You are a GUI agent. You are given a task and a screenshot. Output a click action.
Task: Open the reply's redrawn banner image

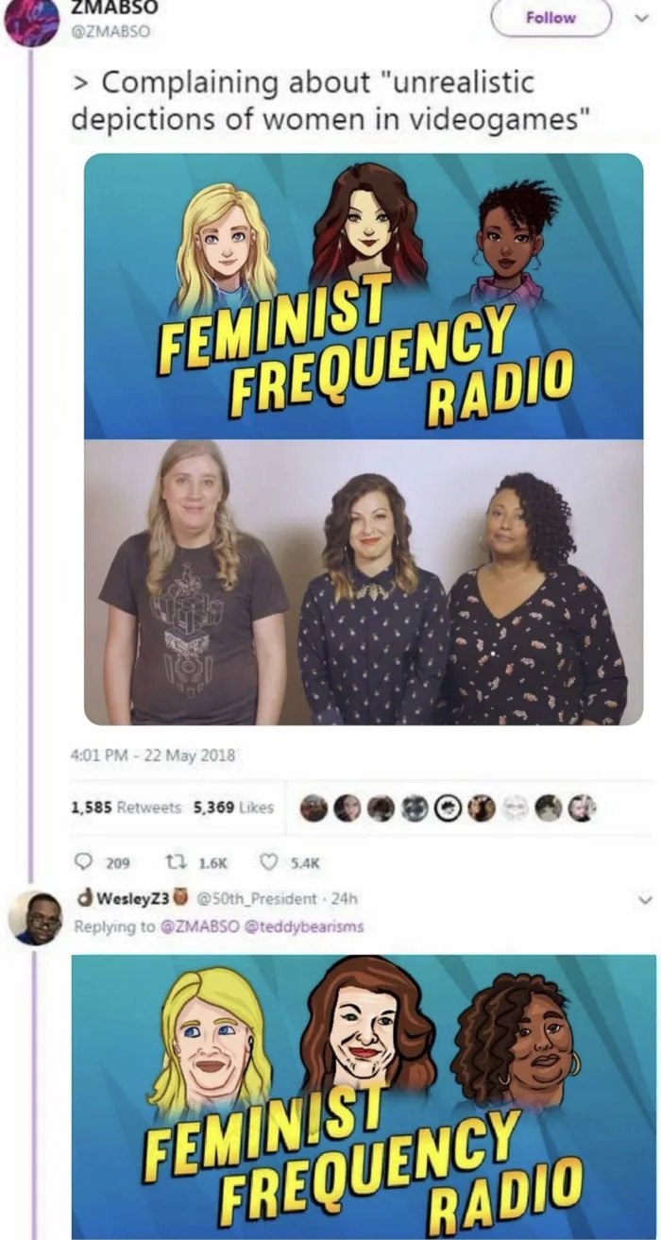pyautogui.click(x=364, y=1096)
